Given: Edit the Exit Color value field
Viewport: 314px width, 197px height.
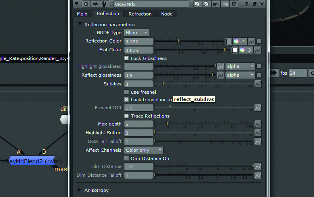Looking at the screenshot, I should point(139,50).
